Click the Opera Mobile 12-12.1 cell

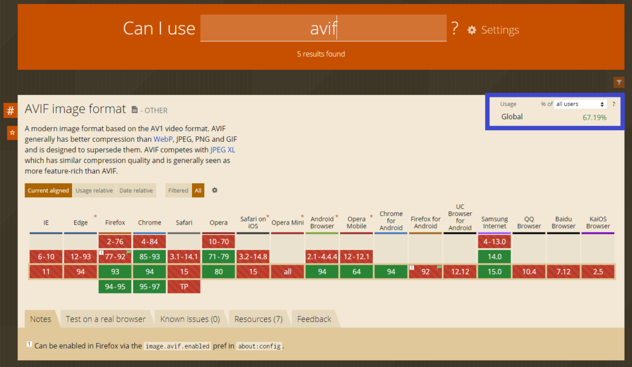tap(356, 257)
